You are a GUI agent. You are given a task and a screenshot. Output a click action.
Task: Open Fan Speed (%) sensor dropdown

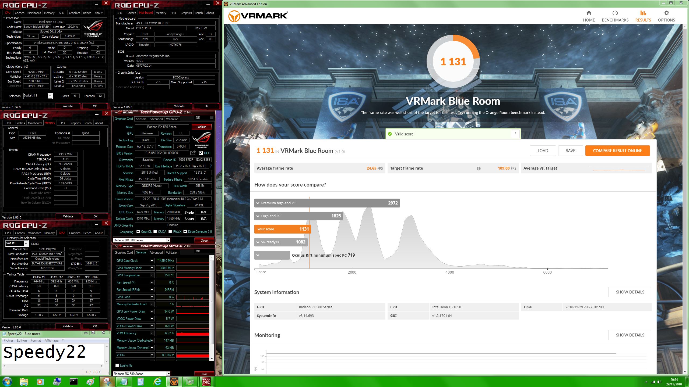tap(152, 282)
